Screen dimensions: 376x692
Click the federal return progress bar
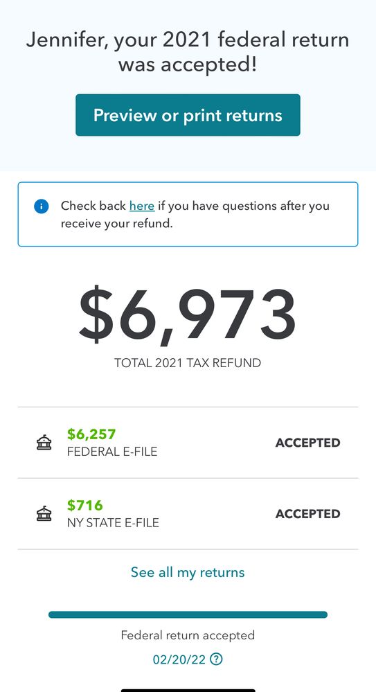188,615
